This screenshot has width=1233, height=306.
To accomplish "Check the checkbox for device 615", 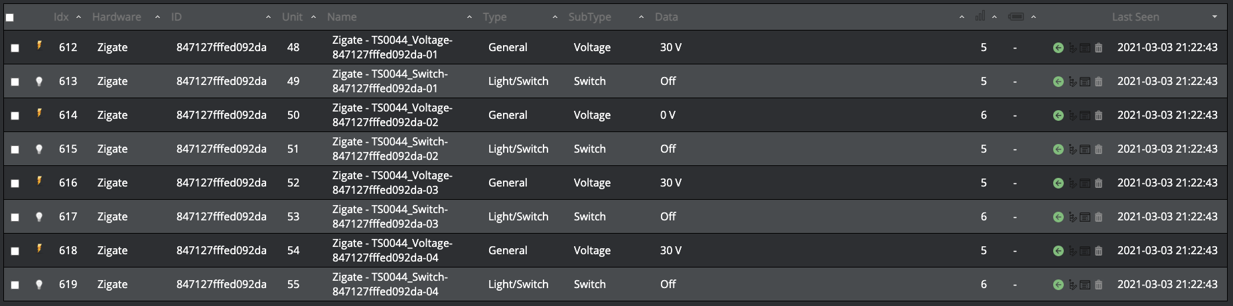I will [x=15, y=149].
